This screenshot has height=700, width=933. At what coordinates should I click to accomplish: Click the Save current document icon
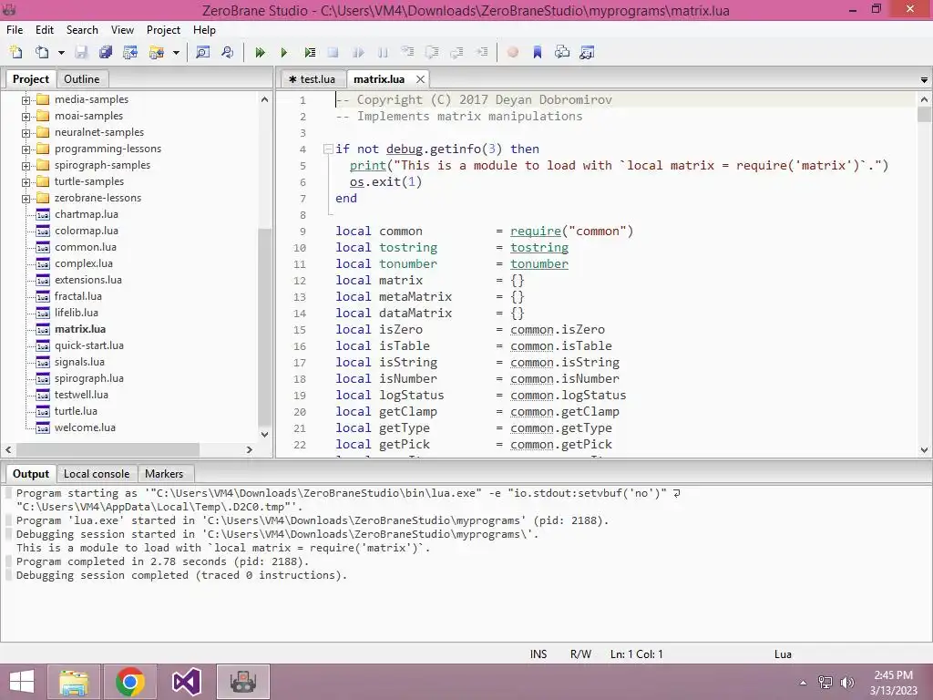point(81,52)
